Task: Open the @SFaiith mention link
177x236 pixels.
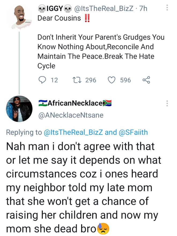Action: click(x=133, y=132)
